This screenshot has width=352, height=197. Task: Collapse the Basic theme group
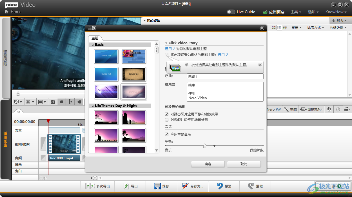coord(92,45)
